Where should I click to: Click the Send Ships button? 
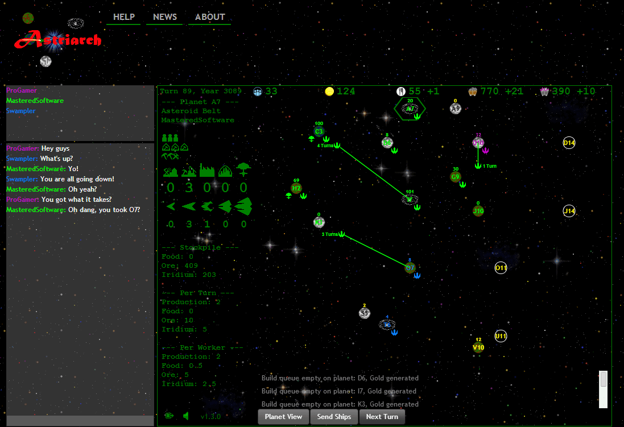pos(334,417)
